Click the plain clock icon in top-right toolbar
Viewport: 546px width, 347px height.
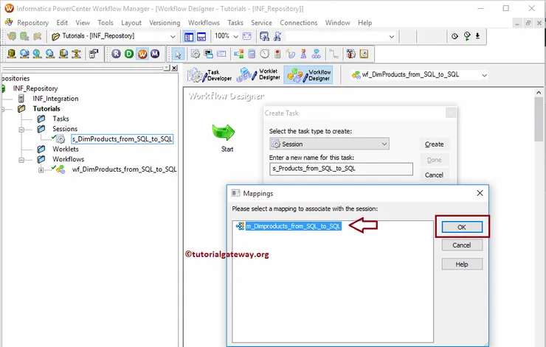455,36
